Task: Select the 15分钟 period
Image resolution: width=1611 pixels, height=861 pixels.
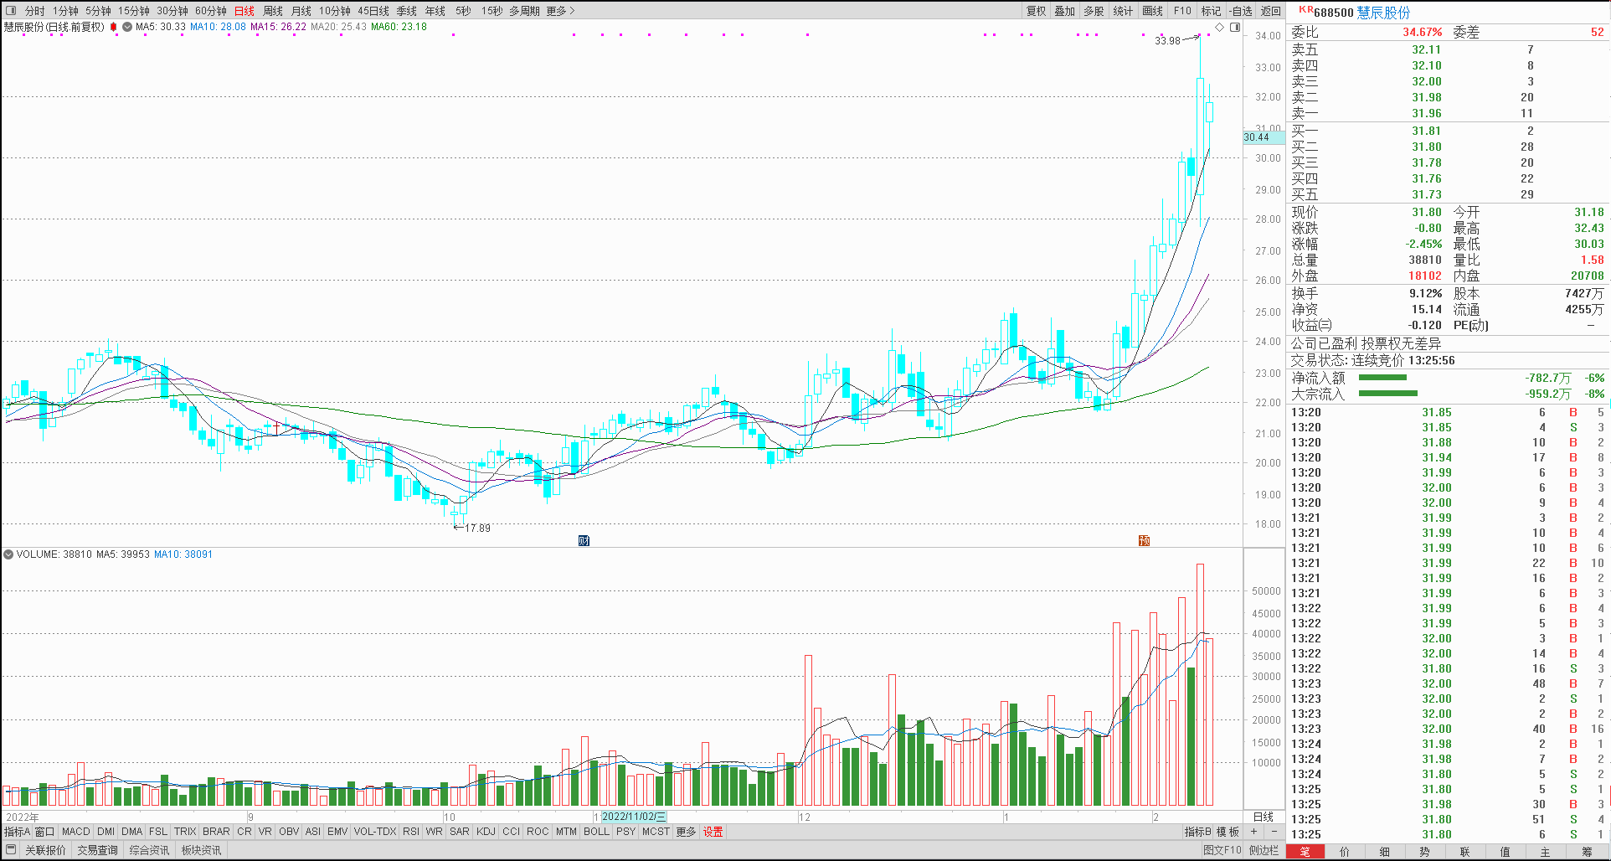Action: tap(133, 11)
